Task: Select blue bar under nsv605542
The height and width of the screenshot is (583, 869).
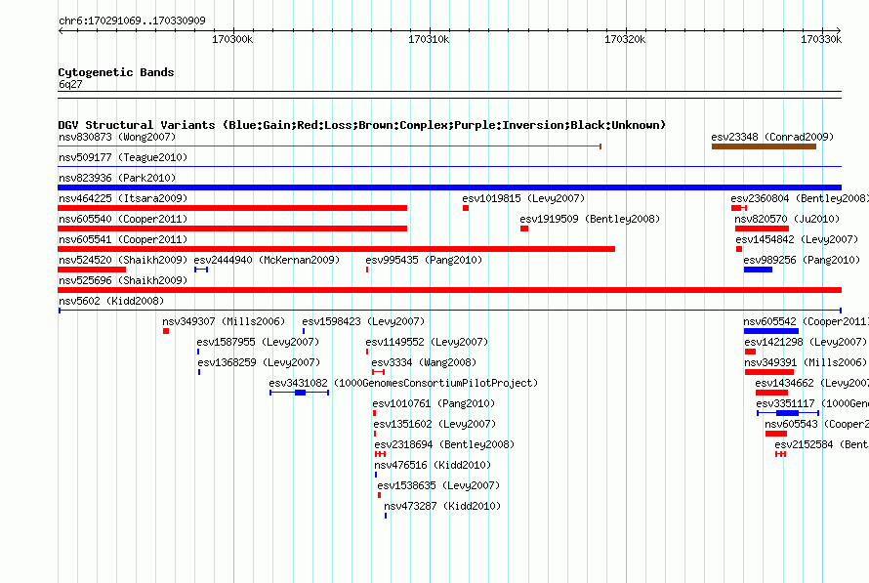Action: click(x=771, y=331)
